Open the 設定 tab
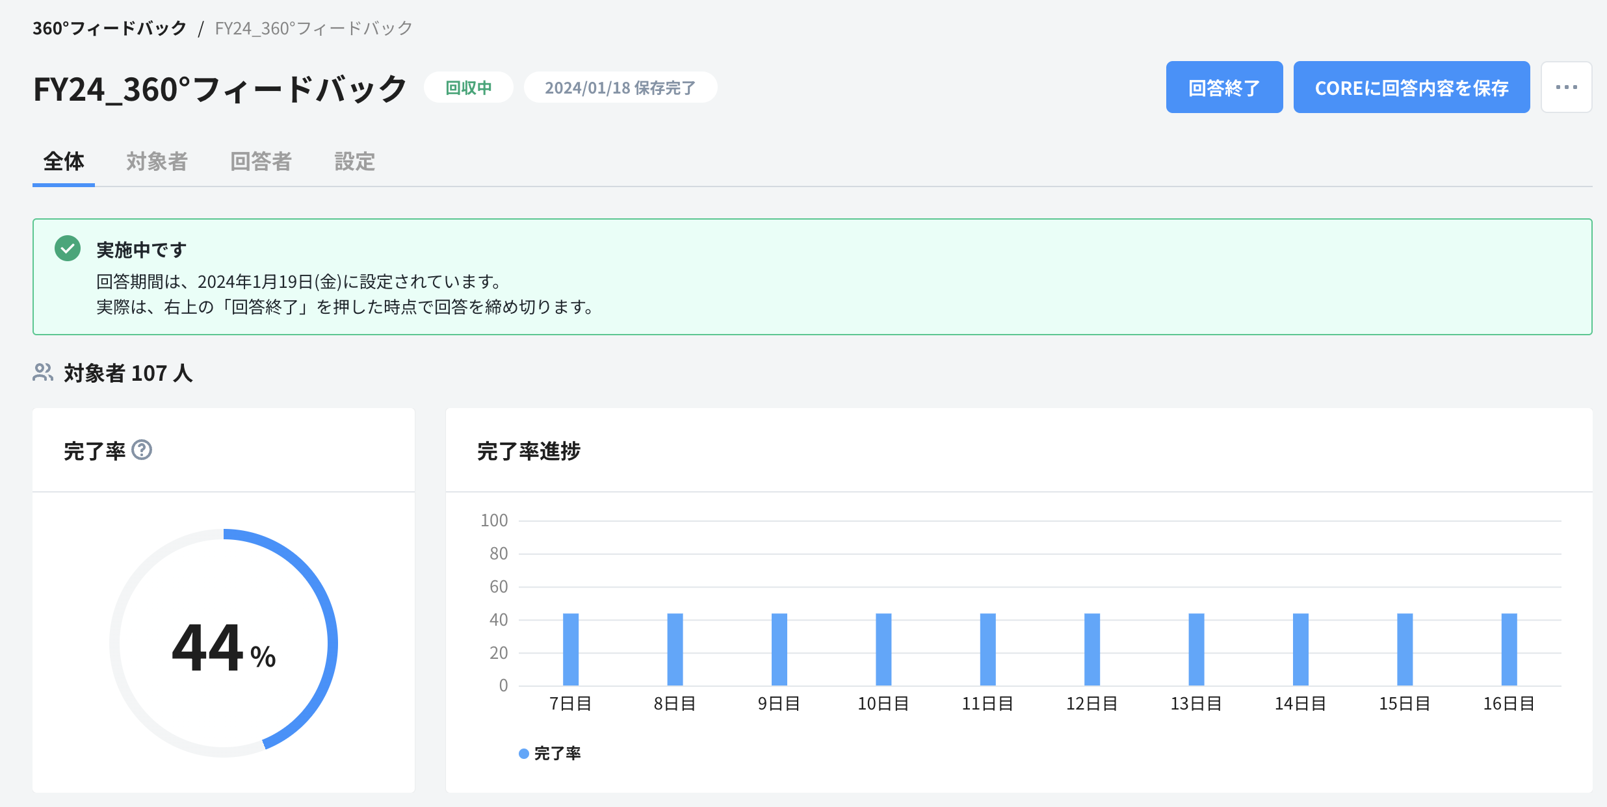Screen dimensions: 1607x807 pos(354,162)
